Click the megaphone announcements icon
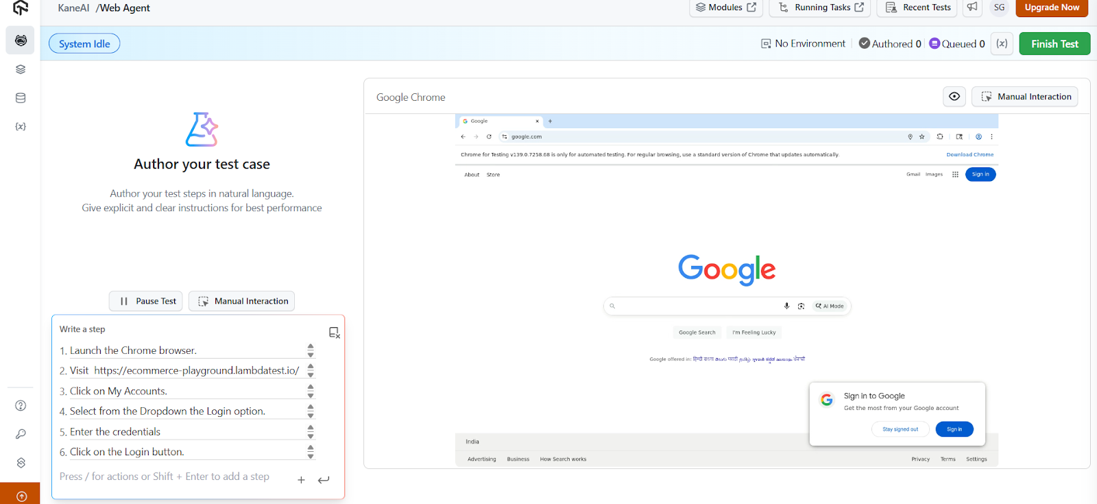 (972, 8)
